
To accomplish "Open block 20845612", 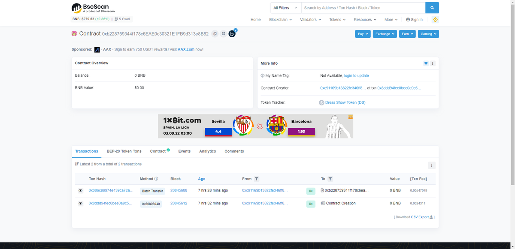I will [179, 203].
